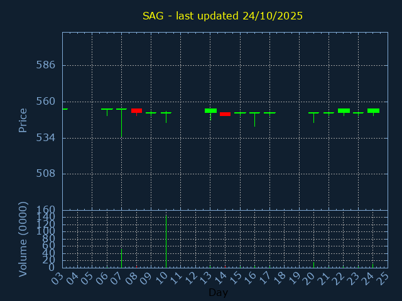Click the Volume (0000) axis title
This screenshot has height=301, width=402.
click(x=23, y=239)
